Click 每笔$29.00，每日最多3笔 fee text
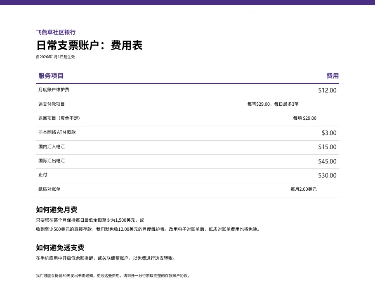The width and height of the screenshot is (375, 289). [x=273, y=104]
